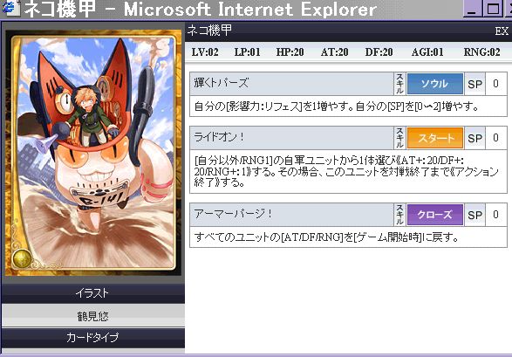Screen dimensions: 512x357
Task: Click the スキル label beside スタート
Action: [x=400, y=138]
